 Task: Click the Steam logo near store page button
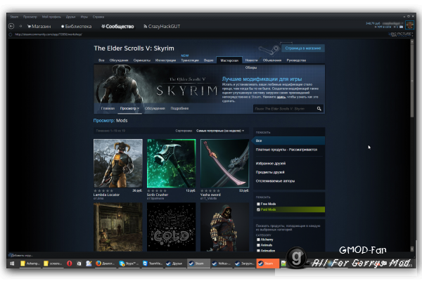point(269,49)
